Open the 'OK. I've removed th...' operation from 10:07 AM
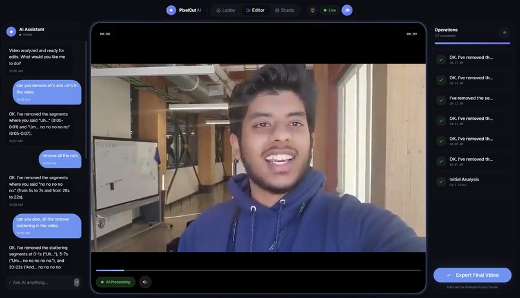 pos(472,161)
